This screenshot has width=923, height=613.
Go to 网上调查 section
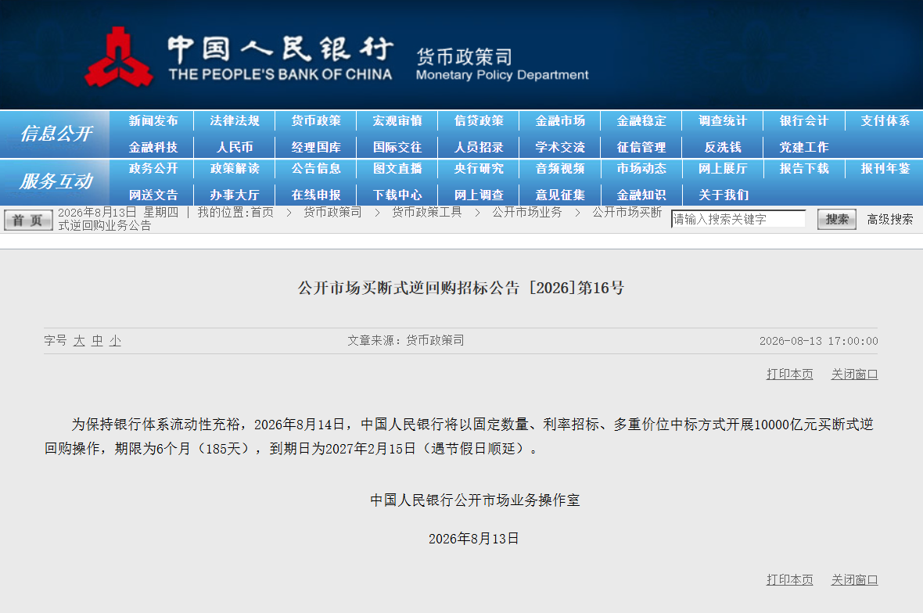tap(479, 195)
